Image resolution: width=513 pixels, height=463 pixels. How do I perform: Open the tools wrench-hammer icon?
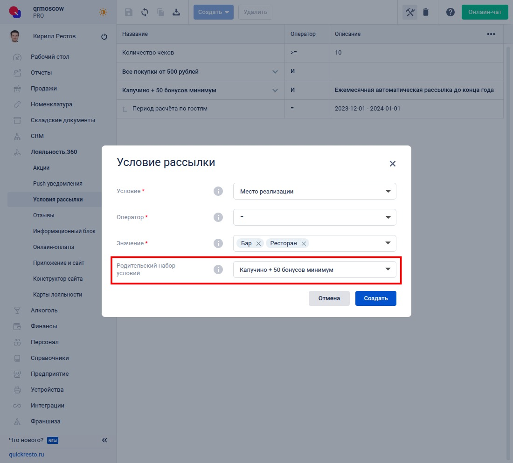point(410,12)
